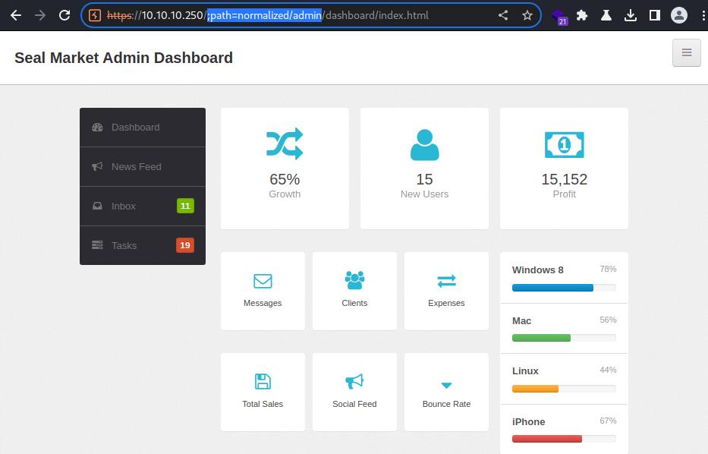
Task: Click the Seal Market Admin Dashboard title
Action: pos(124,58)
